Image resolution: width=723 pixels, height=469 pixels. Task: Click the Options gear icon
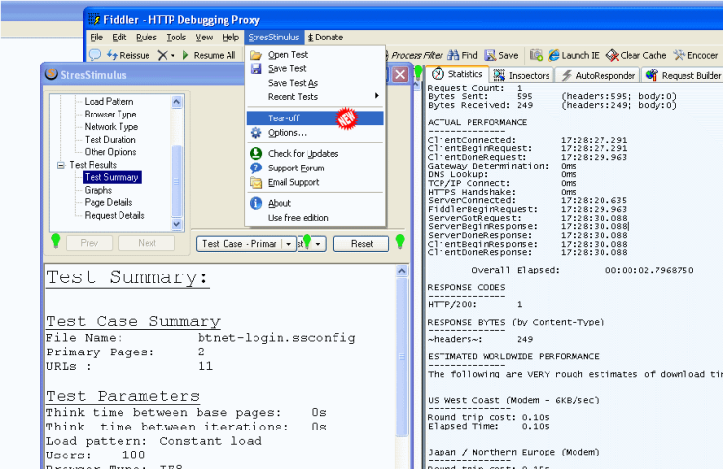pos(255,133)
